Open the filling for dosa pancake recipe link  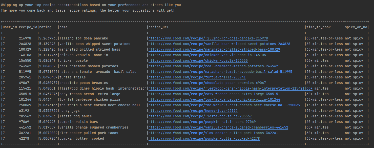pos(208,38)
